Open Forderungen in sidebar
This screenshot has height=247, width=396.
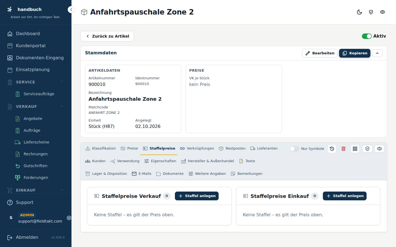36,178
